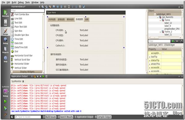The height and width of the screenshot is (120, 185).
Task: Run the project with green play button
Action: point(5,101)
